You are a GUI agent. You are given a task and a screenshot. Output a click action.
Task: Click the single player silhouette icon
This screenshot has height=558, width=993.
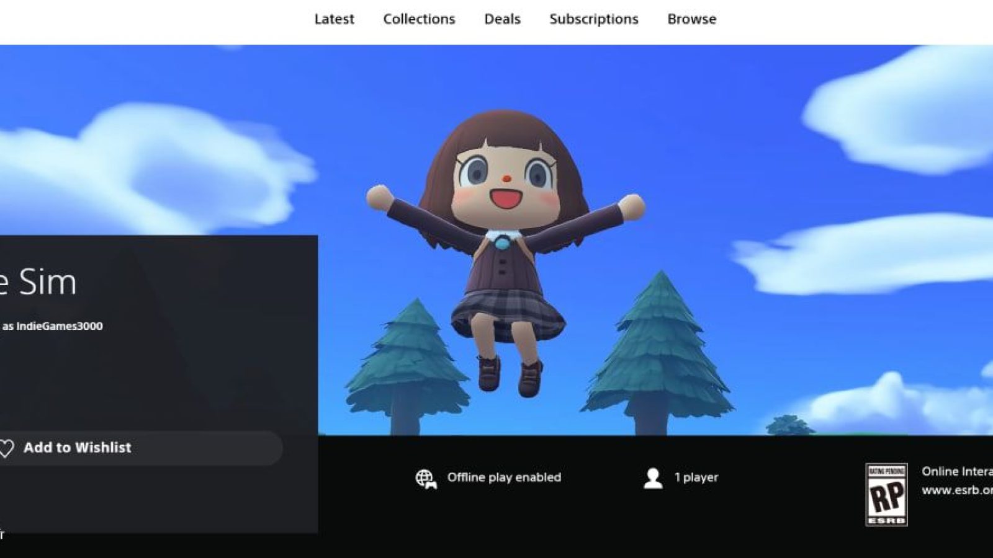coord(653,478)
